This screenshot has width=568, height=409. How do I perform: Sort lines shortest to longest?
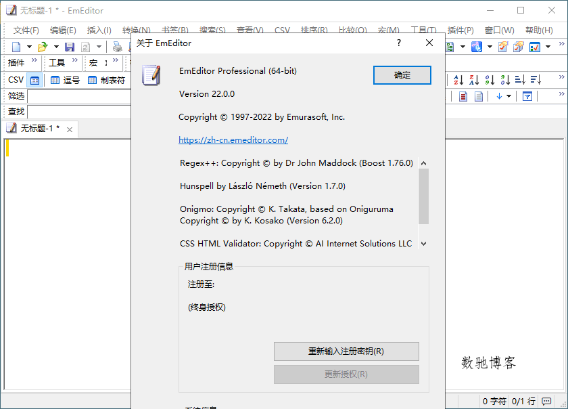click(520, 79)
